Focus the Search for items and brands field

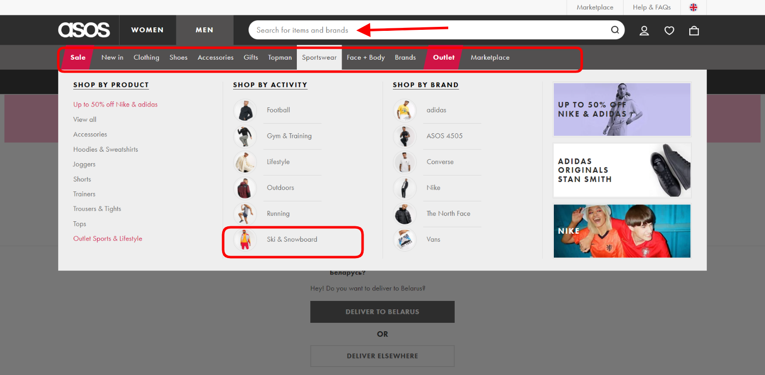pyautogui.click(x=436, y=30)
